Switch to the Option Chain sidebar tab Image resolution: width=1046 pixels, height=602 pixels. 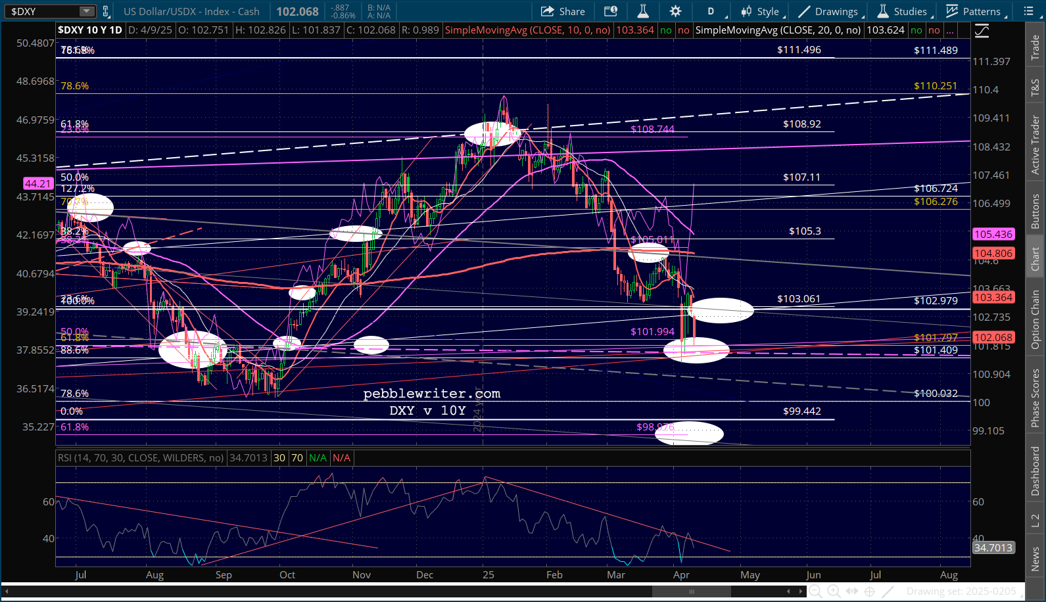click(x=1035, y=319)
